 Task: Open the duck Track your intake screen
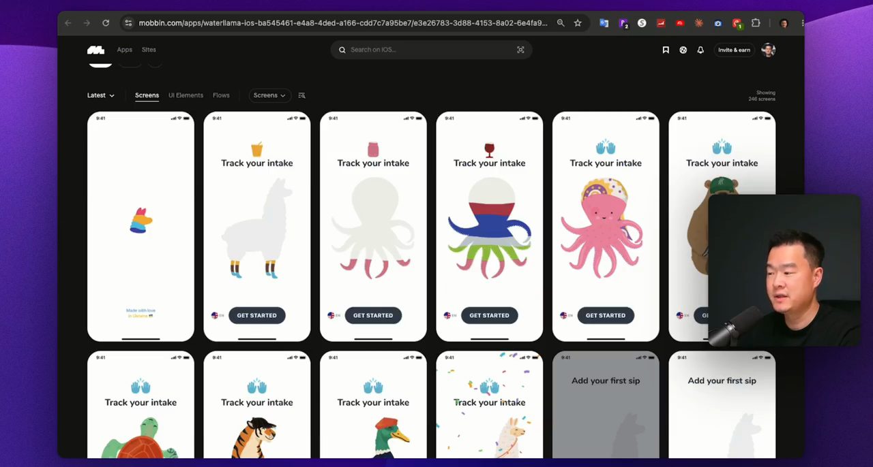373,404
